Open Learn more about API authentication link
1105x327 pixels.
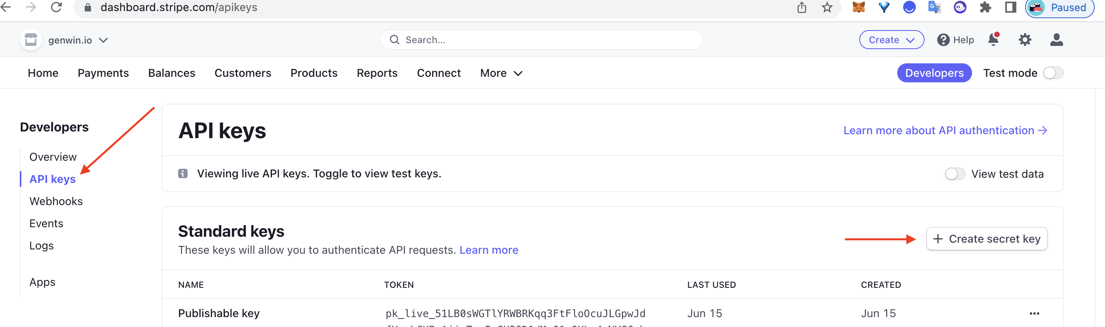pos(945,131)
